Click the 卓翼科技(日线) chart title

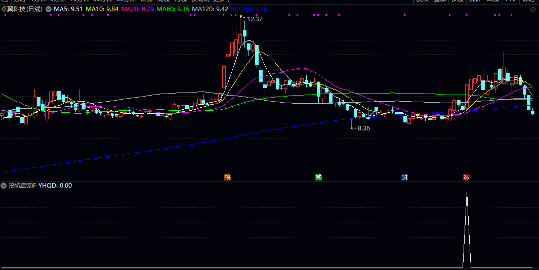point(22,9)
